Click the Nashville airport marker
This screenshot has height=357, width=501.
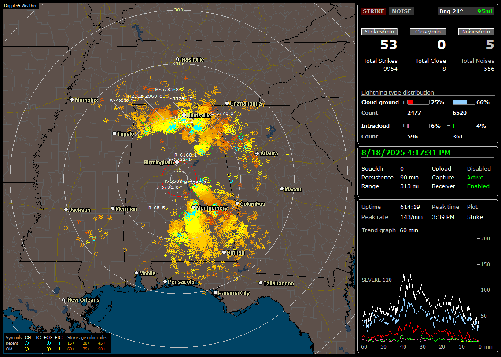[178, 59]
